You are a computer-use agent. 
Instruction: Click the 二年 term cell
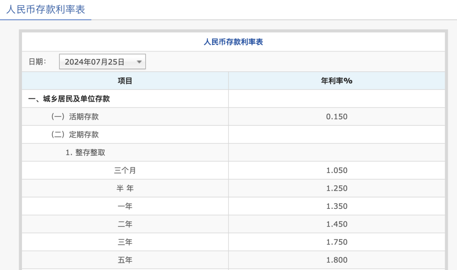click(125, 224)
